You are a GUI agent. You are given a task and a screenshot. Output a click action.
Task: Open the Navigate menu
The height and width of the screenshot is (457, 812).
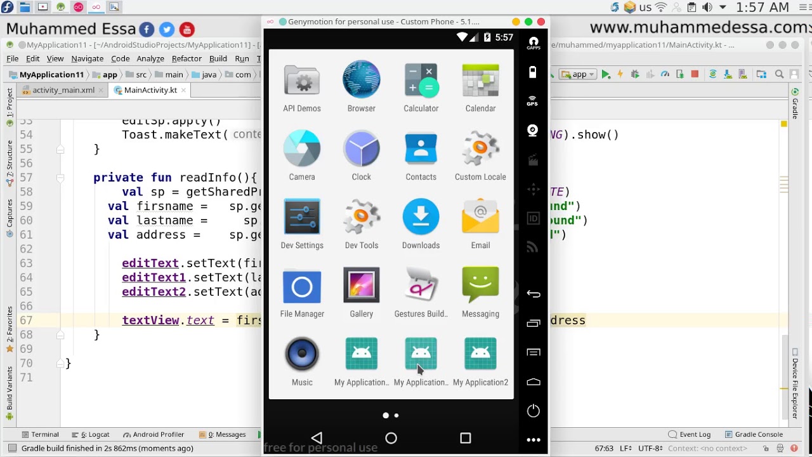pyautogui.click(x=88, y=58)
